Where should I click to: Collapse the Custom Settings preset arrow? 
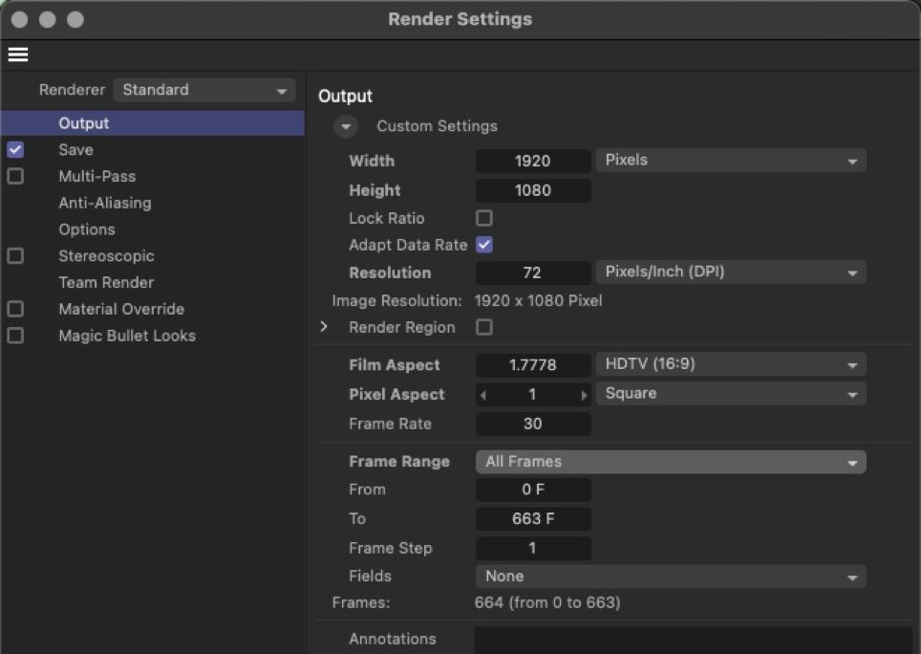[346, 126]
